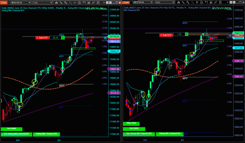
Task: Click green quantity 1 box on MES order
Action: (x=187, y=34)
